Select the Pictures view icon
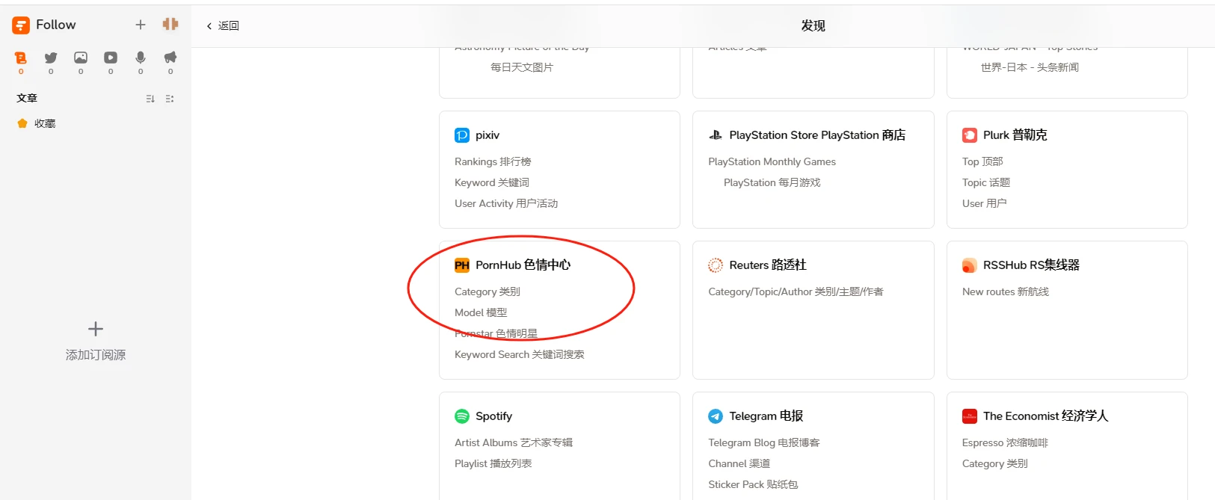The image size is (1215, 500). 81,58
